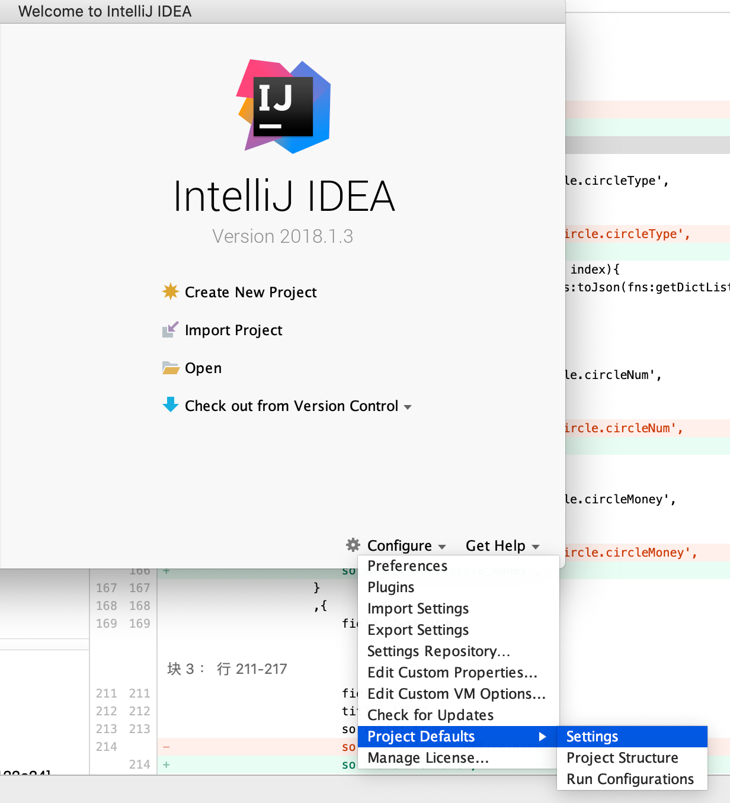Choose Run Configurations in submenu
This screenshot has height=803, width=730.
(x=632, y=779)
